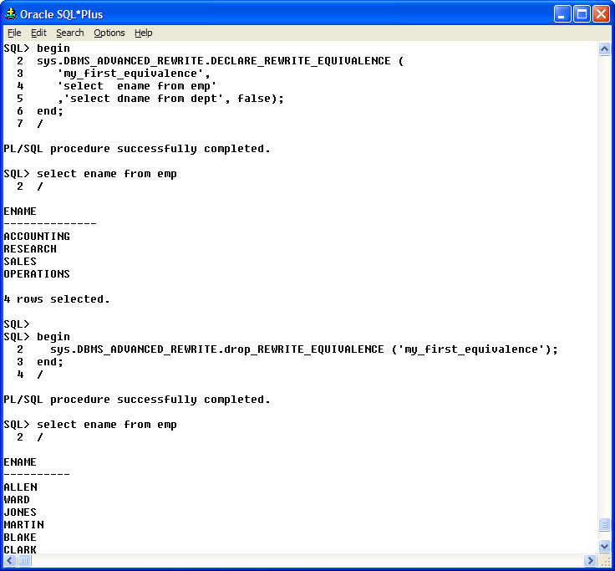Click the ACCOUNTING result row
Screen dimensions: 615x571
[x=37, y=237]
